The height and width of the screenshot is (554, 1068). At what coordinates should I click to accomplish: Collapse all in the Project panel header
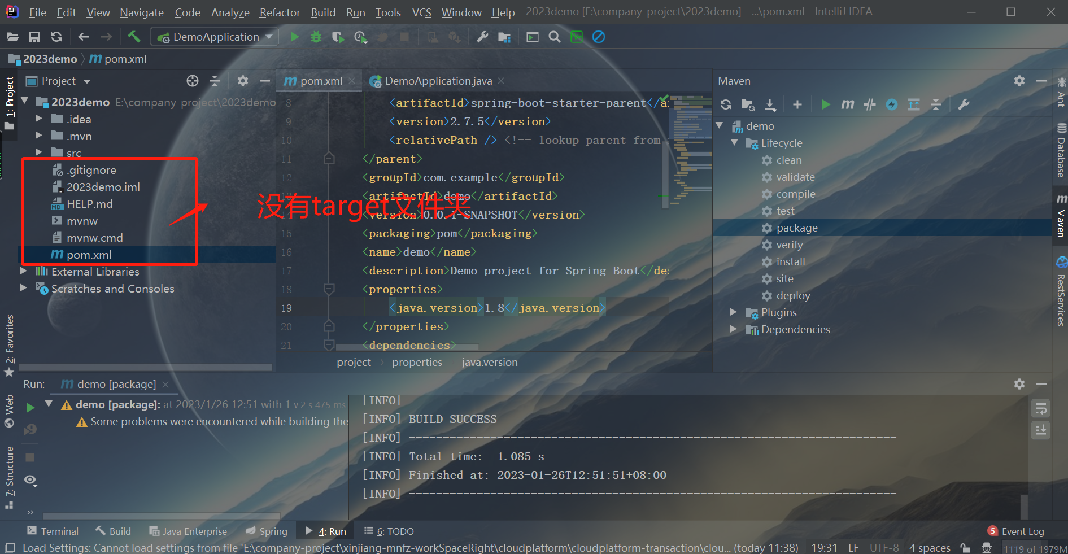[215, 81]
